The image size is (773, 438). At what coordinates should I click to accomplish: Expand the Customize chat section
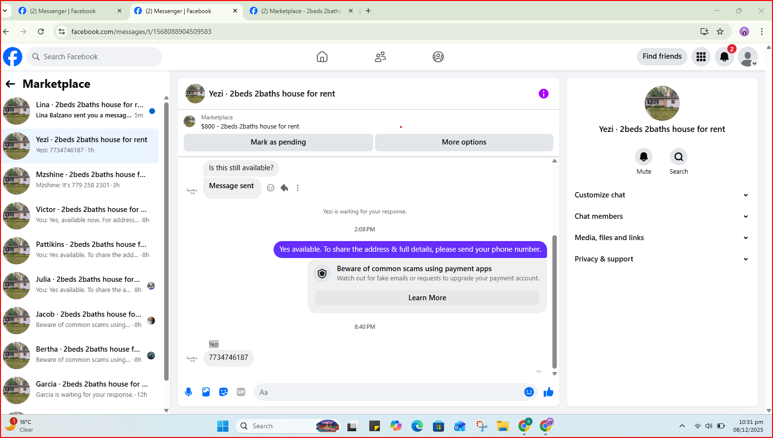coord(661,195)
